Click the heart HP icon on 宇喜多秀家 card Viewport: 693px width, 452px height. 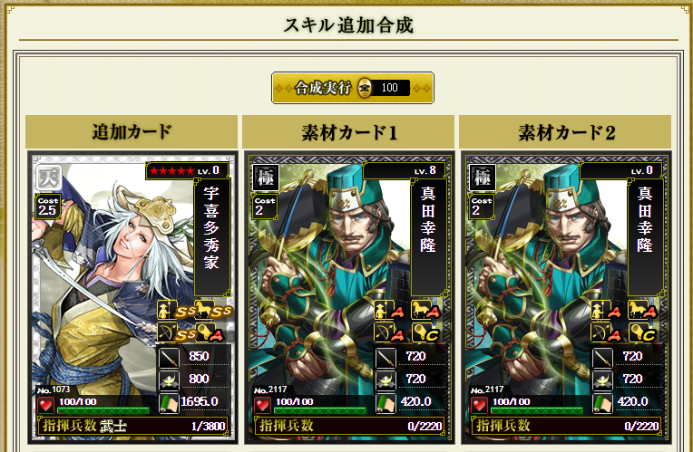(x=45, y=404)
